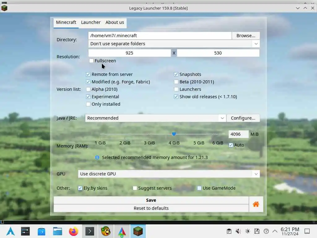
Task: Expand hidden system tray icons
Action: [x=275, y=231]
